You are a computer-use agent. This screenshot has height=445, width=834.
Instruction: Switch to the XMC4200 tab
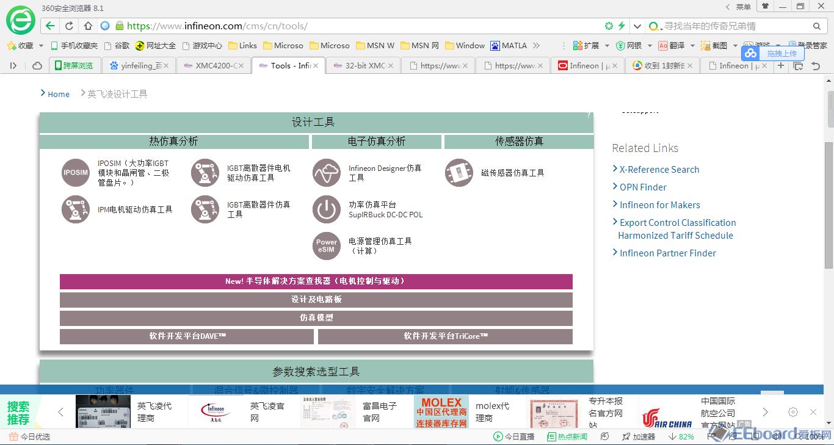(214, 65)
